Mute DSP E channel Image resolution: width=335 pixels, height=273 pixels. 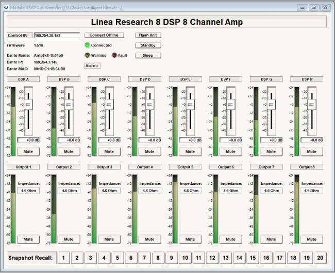pos(190,151)
